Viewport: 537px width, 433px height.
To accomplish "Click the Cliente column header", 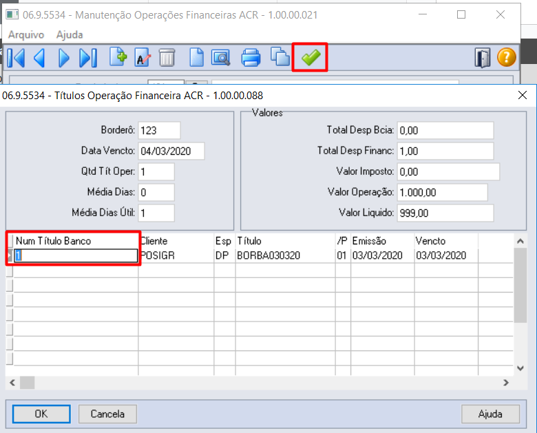I will [176, 241].
